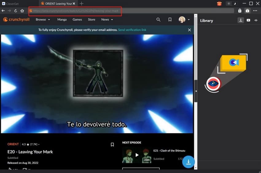Show the Library audio tab
This screenshot has width=261, height=173.
(255, 20)
